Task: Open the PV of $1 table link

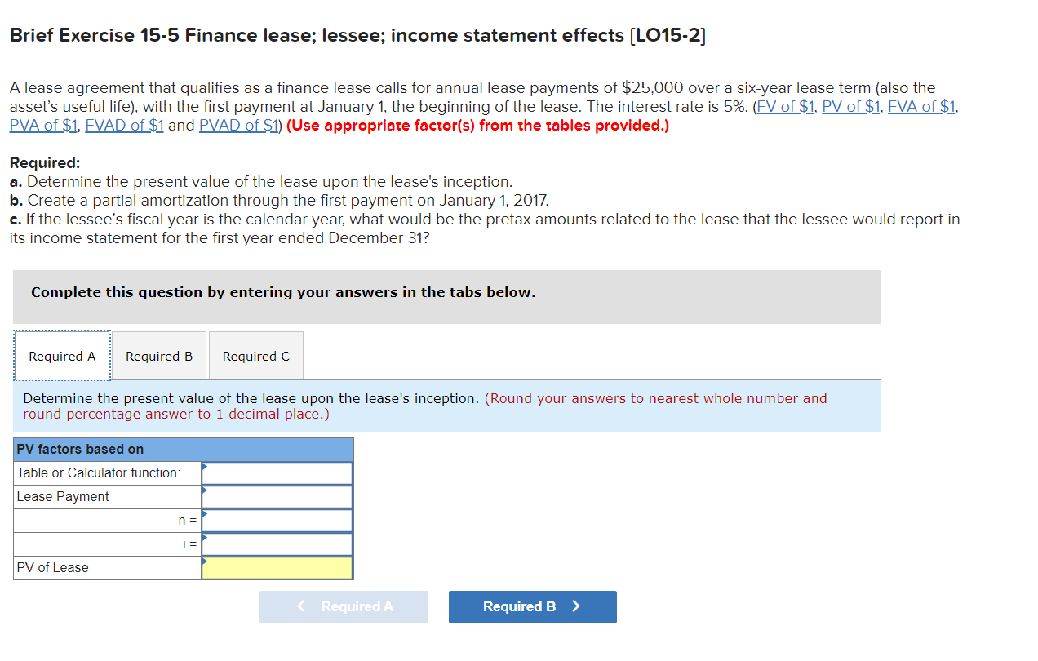Action: tap(850, 106)
